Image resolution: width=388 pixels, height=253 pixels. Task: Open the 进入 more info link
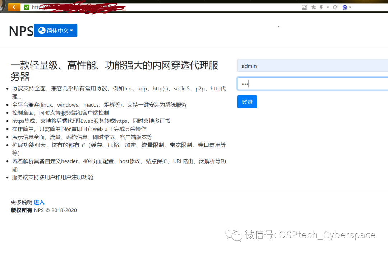coord(39,202)
